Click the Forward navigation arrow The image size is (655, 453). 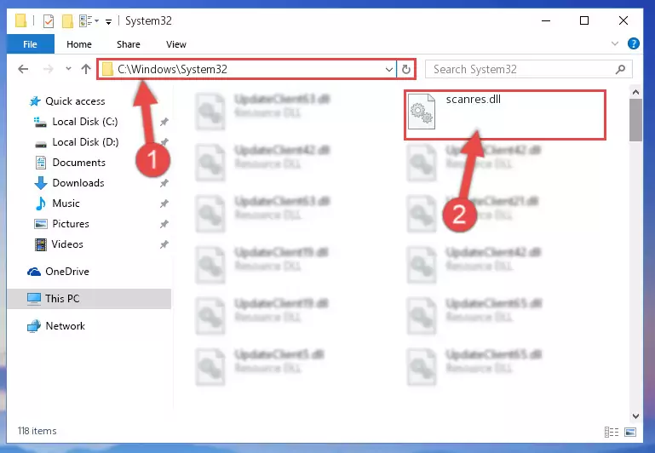point(49,69)
